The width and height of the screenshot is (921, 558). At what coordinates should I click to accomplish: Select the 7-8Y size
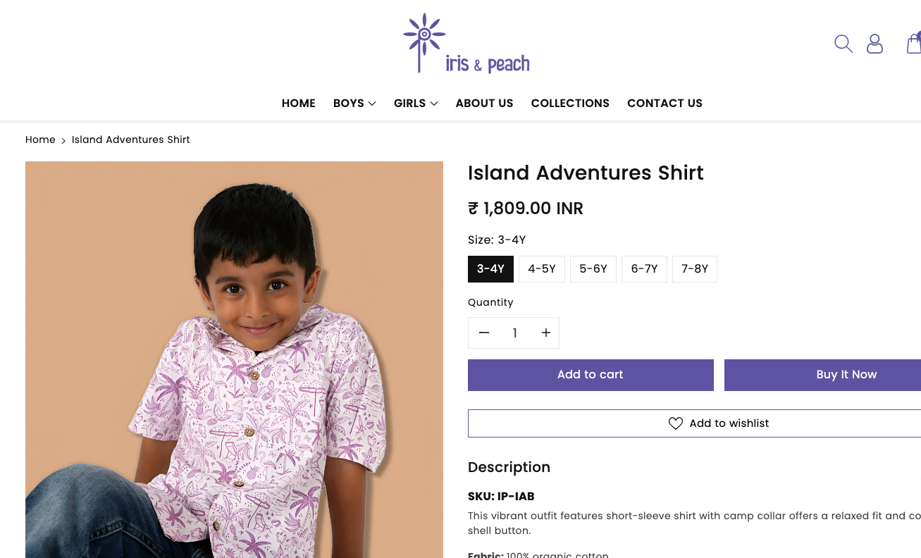click(x=695, y=269)
